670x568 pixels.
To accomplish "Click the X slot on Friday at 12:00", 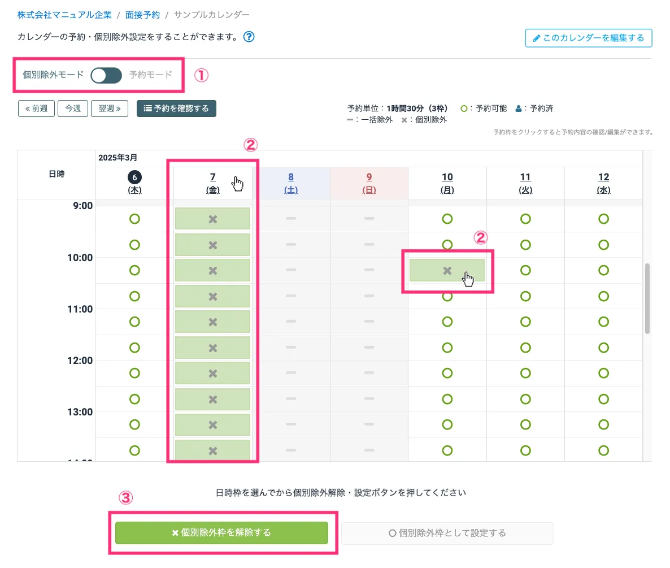I will tap(212, 373).
